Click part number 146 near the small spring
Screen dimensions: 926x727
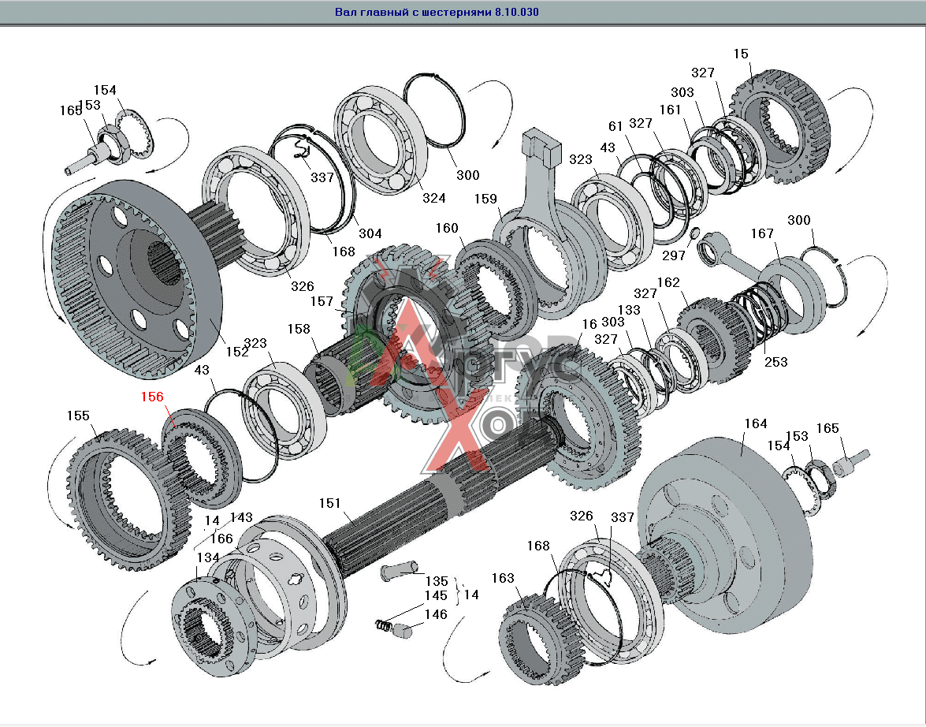436,614
